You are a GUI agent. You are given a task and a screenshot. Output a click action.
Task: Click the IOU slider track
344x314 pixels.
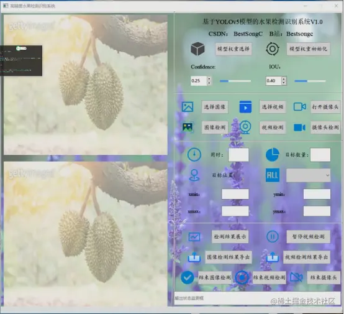[x=310, y=81]
